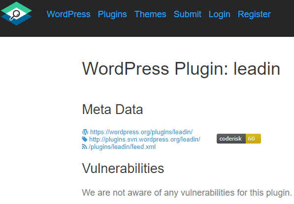The height and width of the screenshot is (204, 294).
Task: Click the WordPress logo icon beside wordpress.org link
Action: click(x=85, y=132)
